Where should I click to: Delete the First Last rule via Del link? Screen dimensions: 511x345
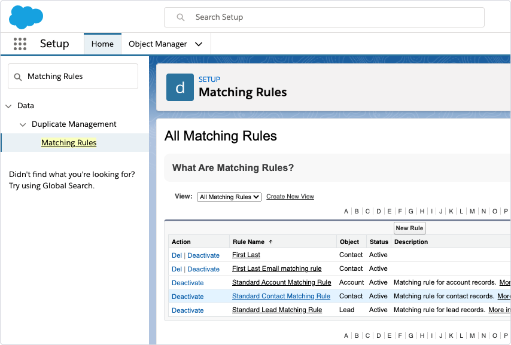(x=176, y=255)
